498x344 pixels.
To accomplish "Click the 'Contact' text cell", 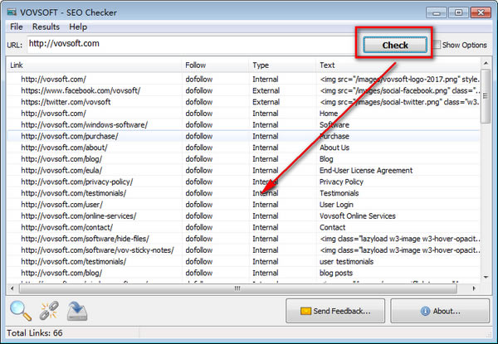I will [332, 228].
